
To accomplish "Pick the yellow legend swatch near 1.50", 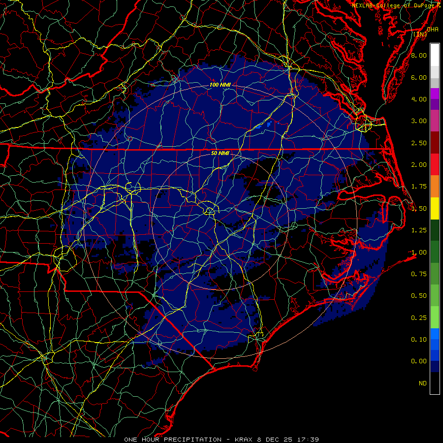I will point(435,209).
